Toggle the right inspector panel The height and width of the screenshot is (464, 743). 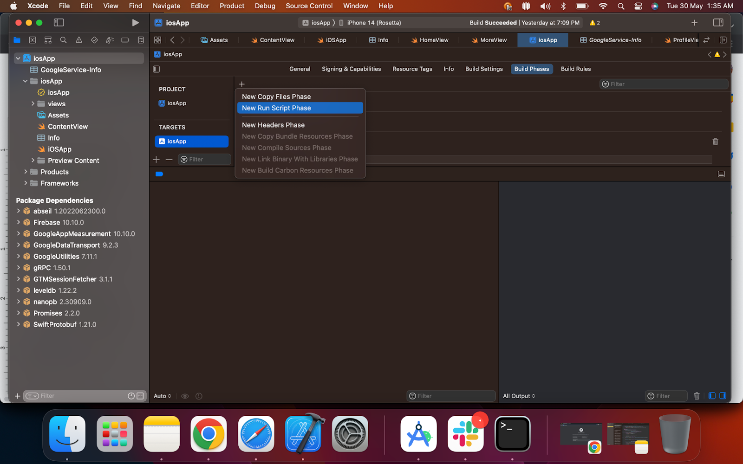point(718,23)
